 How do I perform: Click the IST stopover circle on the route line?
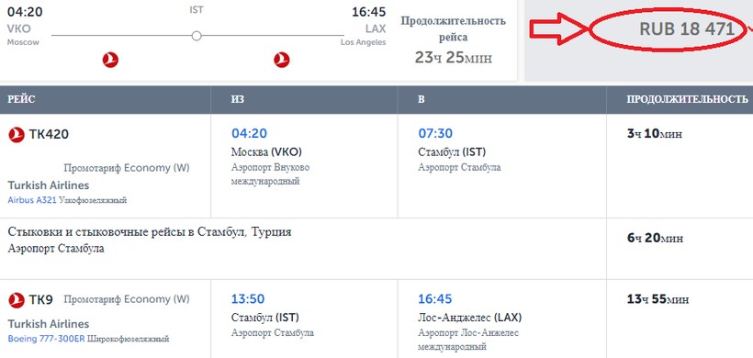(196, 36)
